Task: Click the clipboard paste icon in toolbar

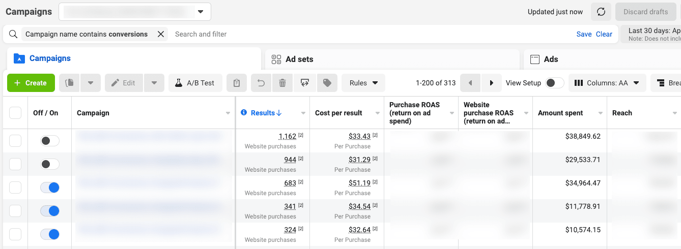Action: click(x=237, y=83)
